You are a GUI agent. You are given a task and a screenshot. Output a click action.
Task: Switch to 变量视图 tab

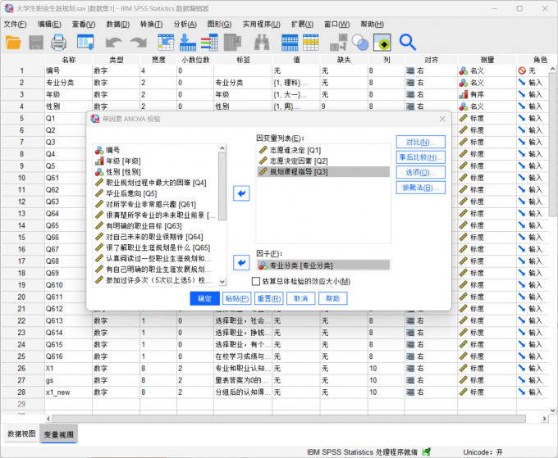[x=59, y=434]
